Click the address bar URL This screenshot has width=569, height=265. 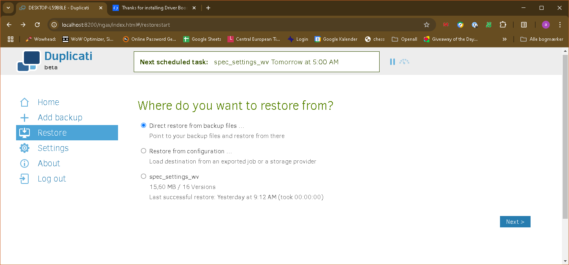tap(116, 25)
